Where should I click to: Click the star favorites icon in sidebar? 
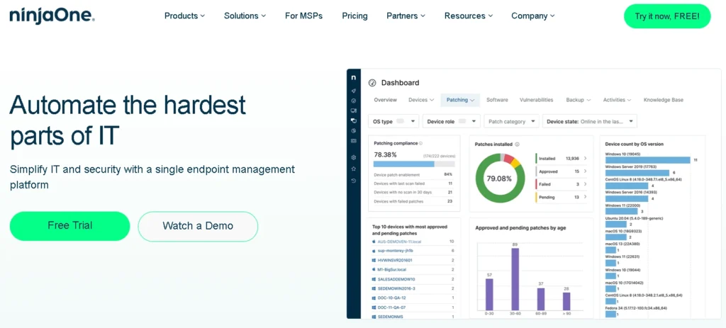(x=354, y=169)
